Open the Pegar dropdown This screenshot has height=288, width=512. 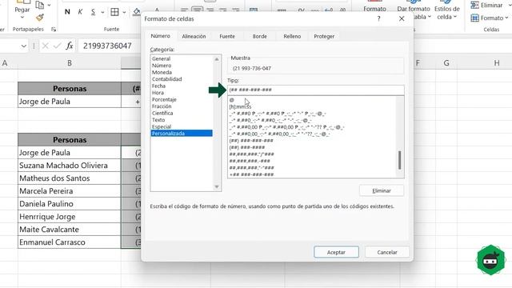[x=22, y=12]
